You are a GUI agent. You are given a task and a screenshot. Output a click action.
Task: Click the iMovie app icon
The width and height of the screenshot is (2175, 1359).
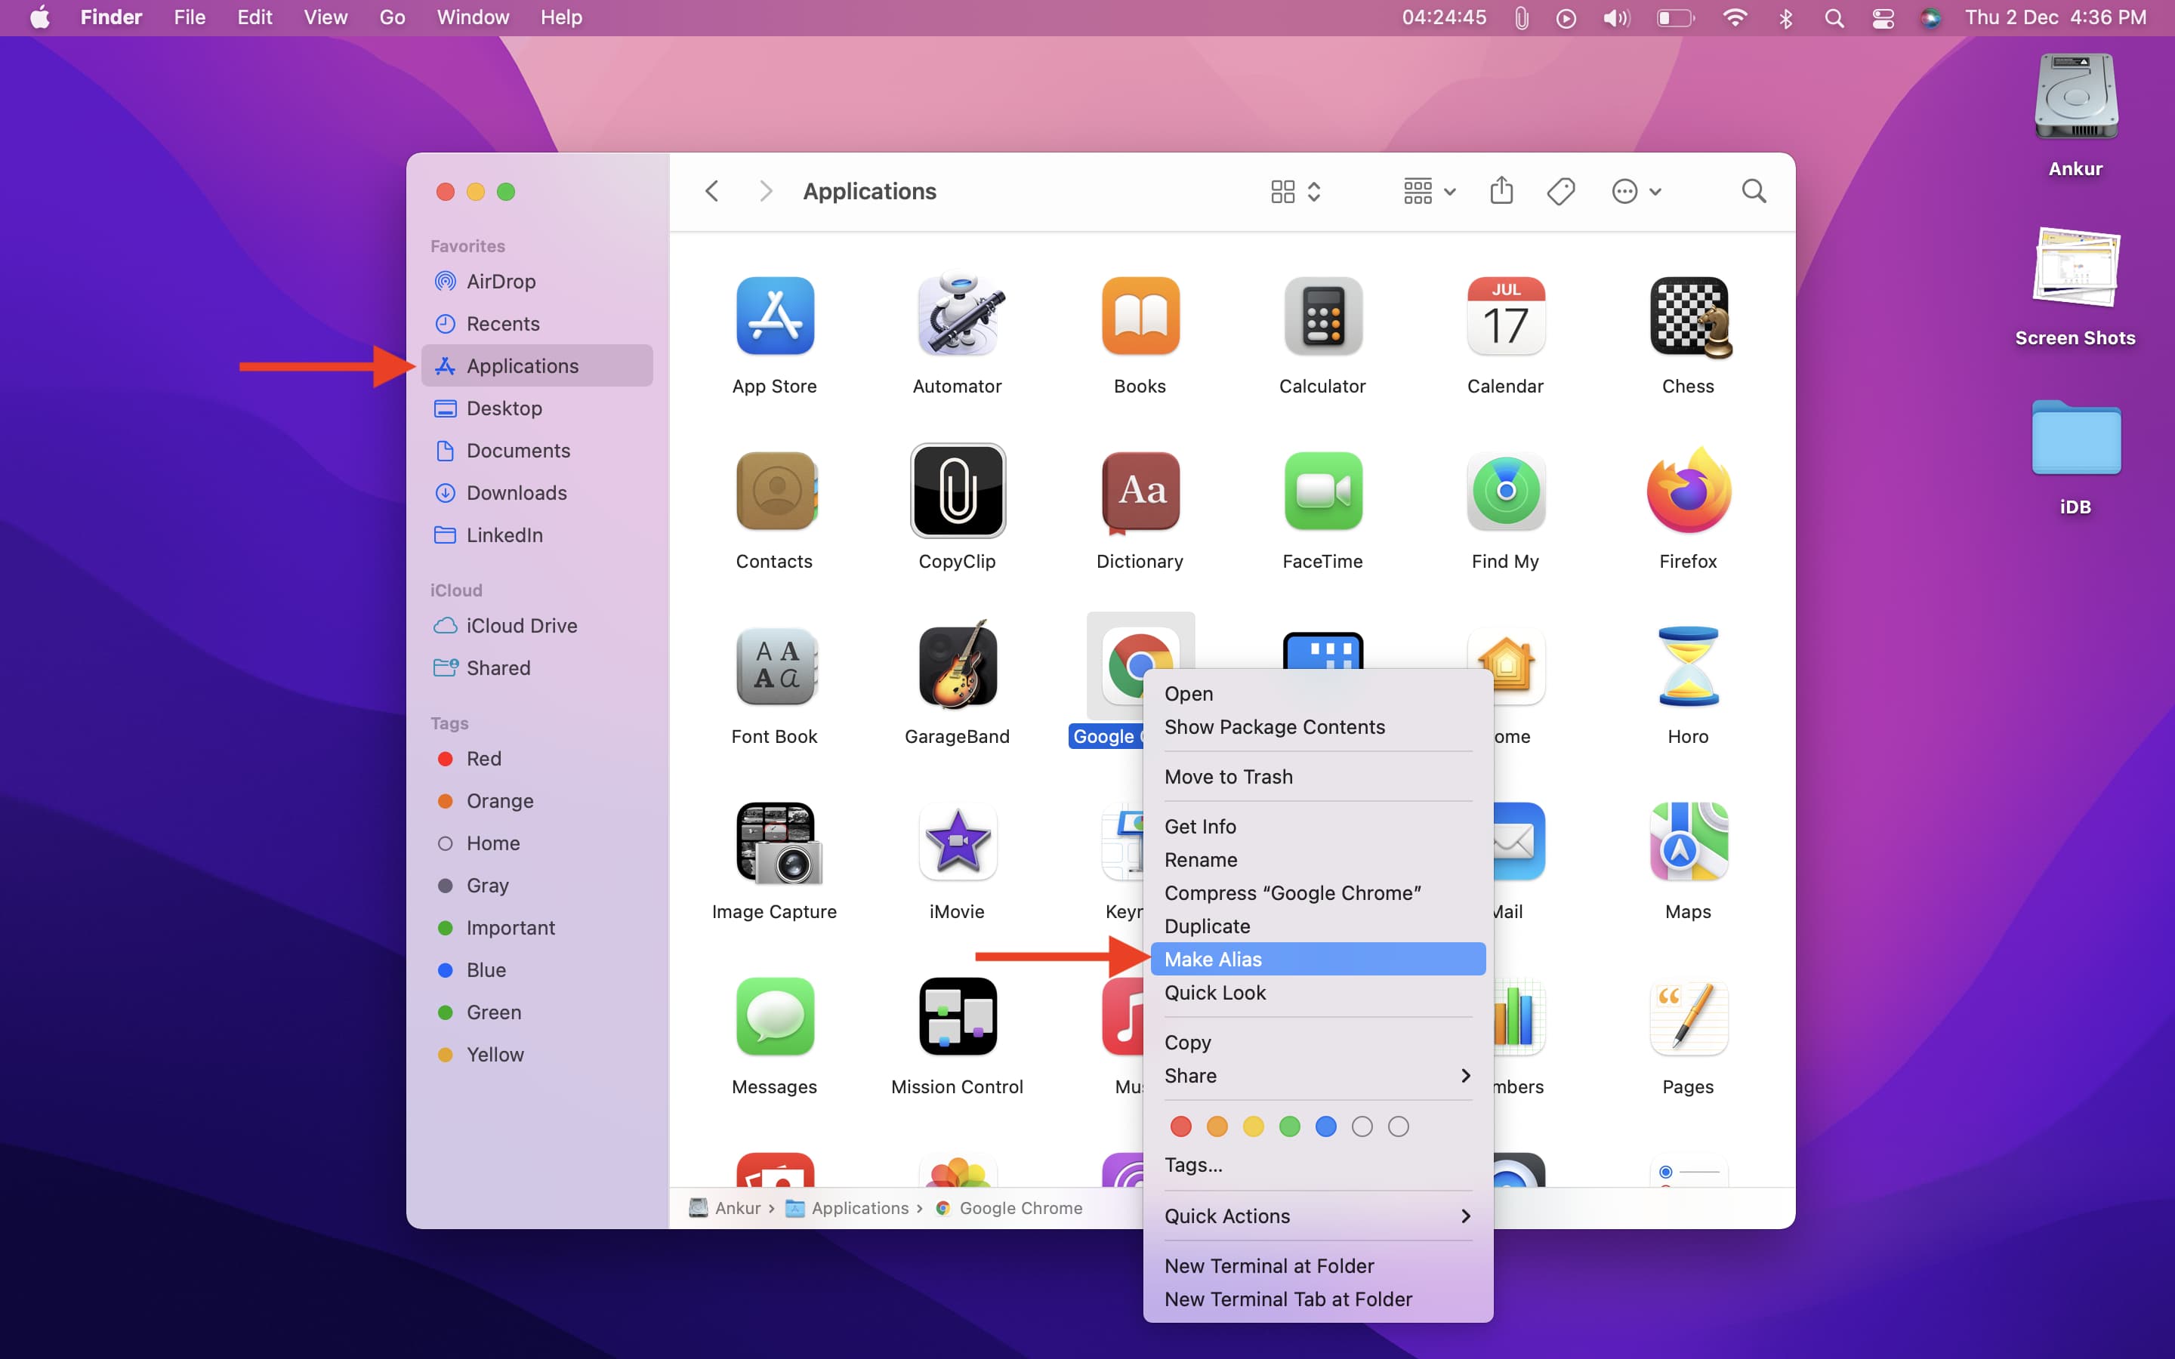pyautogui.click(x=958, y=841)
